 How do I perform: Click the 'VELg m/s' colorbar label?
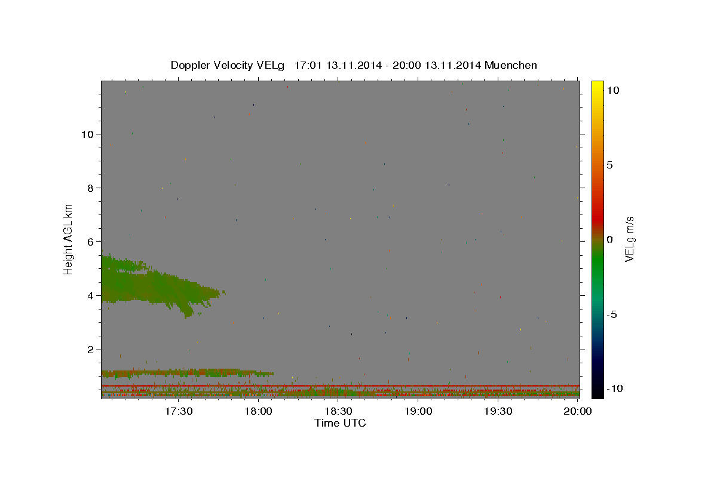coord(629,240)
